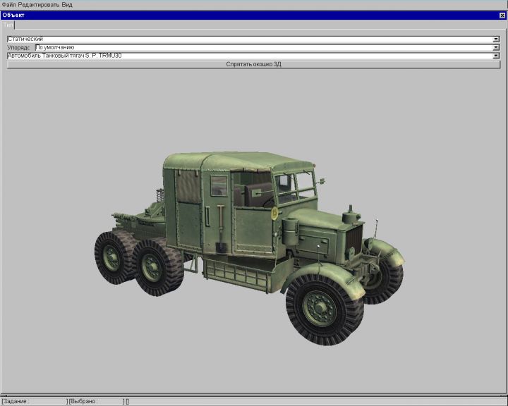Click the truck's outer rear wheel in preview
This screenshot has height=406, width=508.
(x=113, y=257)
